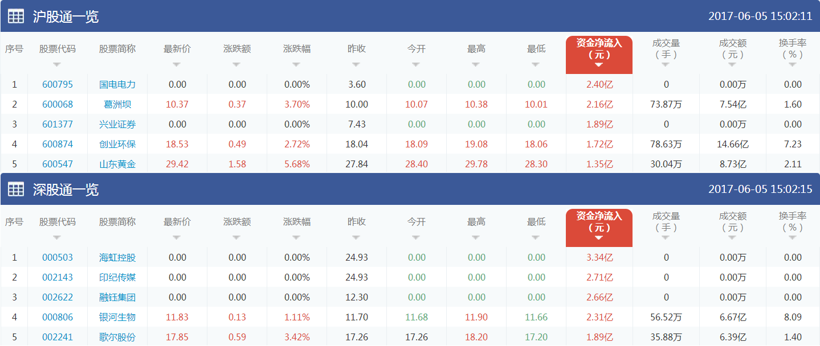The height and width of the screenshot is (346, 820).
Task: Open 山东黄金 stock name link
Action: 117,164
